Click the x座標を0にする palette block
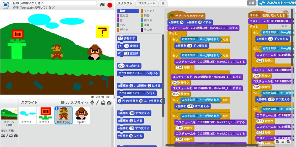 point(130,121)
